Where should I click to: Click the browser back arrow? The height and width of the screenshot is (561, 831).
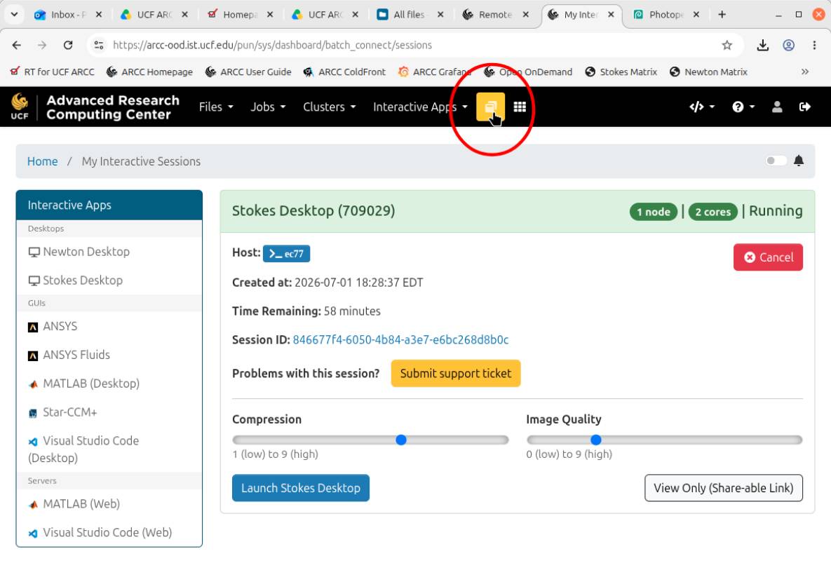[16, 45]
